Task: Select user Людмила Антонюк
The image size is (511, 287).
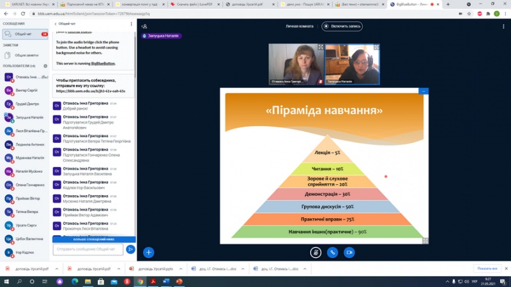Action: coord(25,145)
